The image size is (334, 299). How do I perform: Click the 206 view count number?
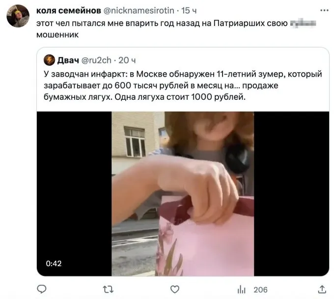260,290
